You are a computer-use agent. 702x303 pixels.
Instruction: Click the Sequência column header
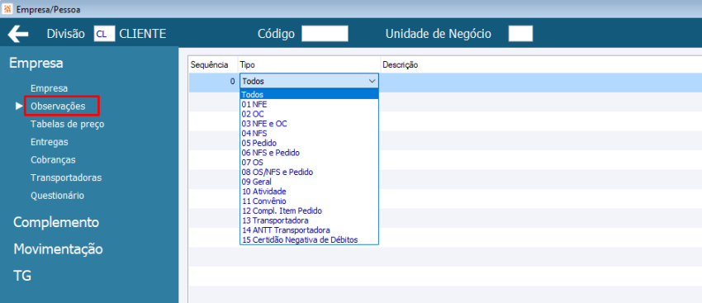[209, 65]
